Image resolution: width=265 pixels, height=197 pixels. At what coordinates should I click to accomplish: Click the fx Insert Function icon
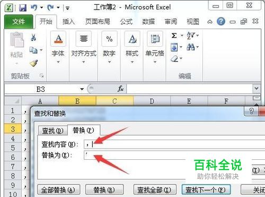tap(120, 89)
